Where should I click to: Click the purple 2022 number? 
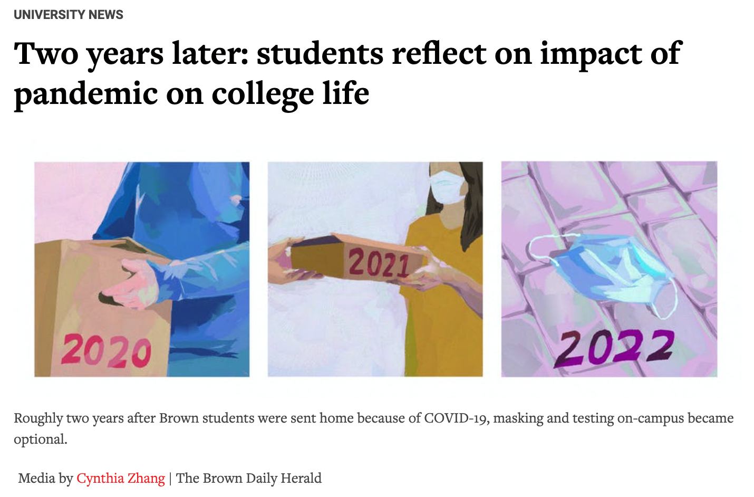point(614,348)
